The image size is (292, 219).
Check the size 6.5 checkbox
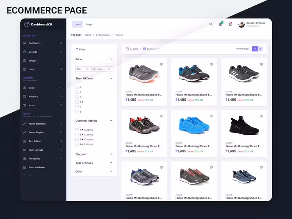click(x=77, y=102)
